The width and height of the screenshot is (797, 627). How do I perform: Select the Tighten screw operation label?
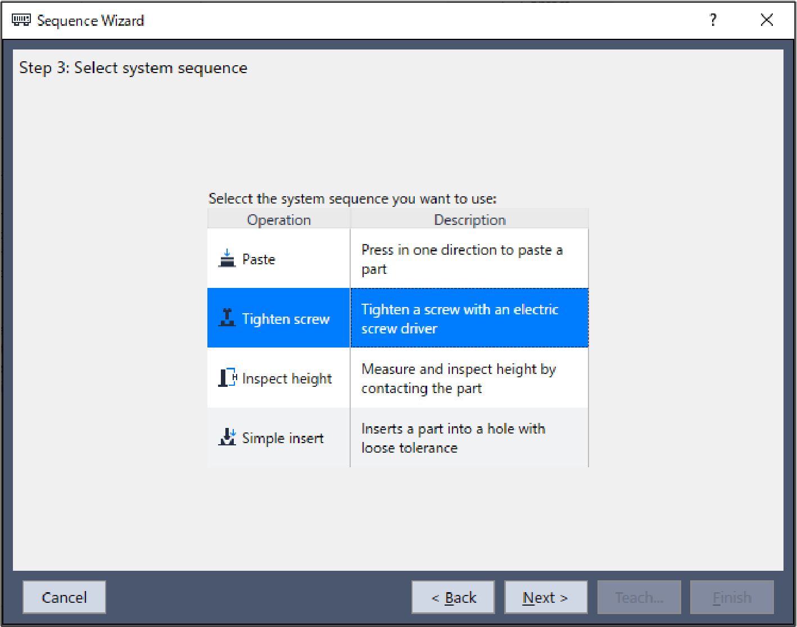point(286,319)
